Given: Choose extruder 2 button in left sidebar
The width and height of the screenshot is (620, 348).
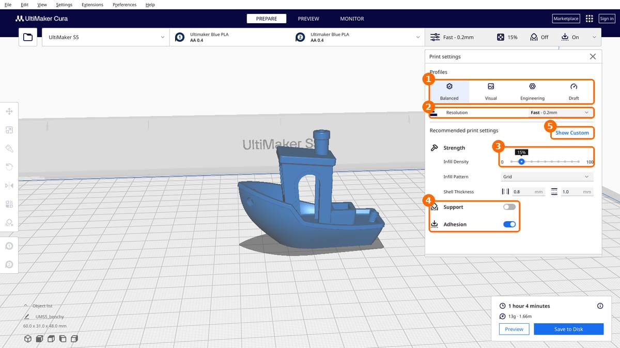Looking at the screenshot, I should [x=9, y=264].
